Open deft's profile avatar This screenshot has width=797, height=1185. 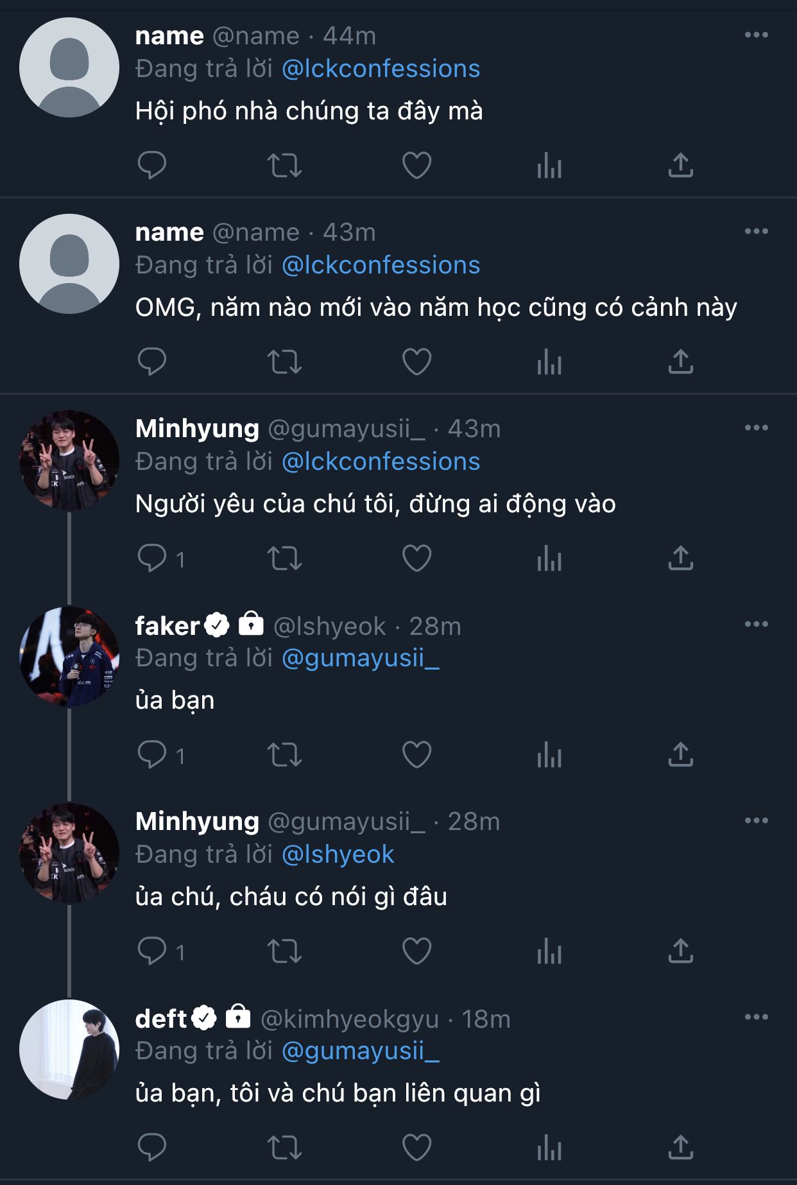[x=69, y=1049]
